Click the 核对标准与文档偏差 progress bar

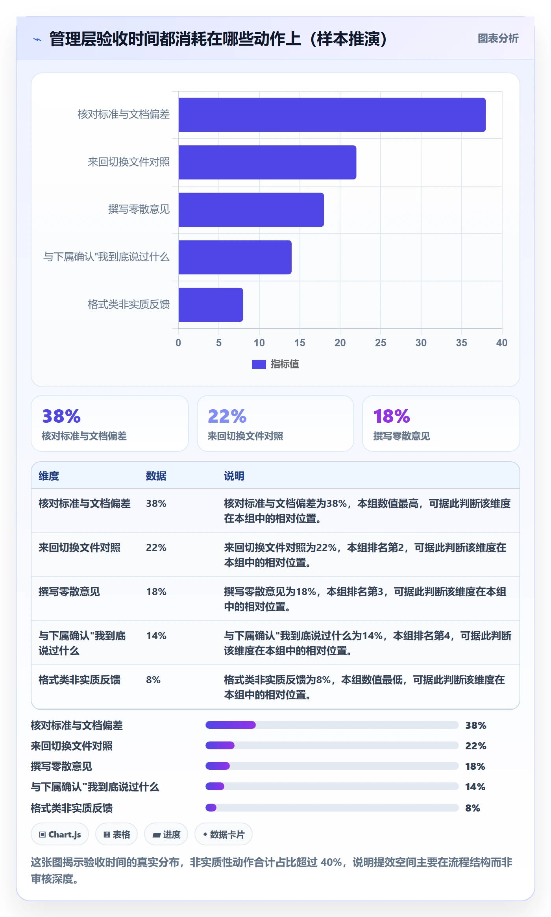coord(332,725)
